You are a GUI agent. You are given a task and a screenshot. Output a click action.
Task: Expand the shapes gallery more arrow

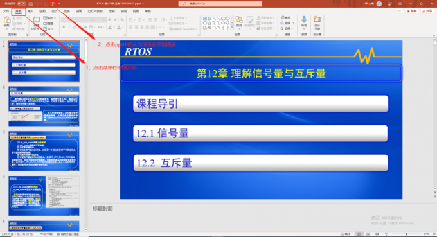coord(232,28)
